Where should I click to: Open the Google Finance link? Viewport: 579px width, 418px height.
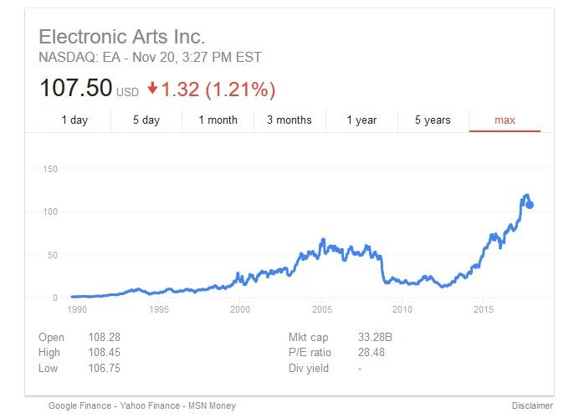[x=79, y=405]
